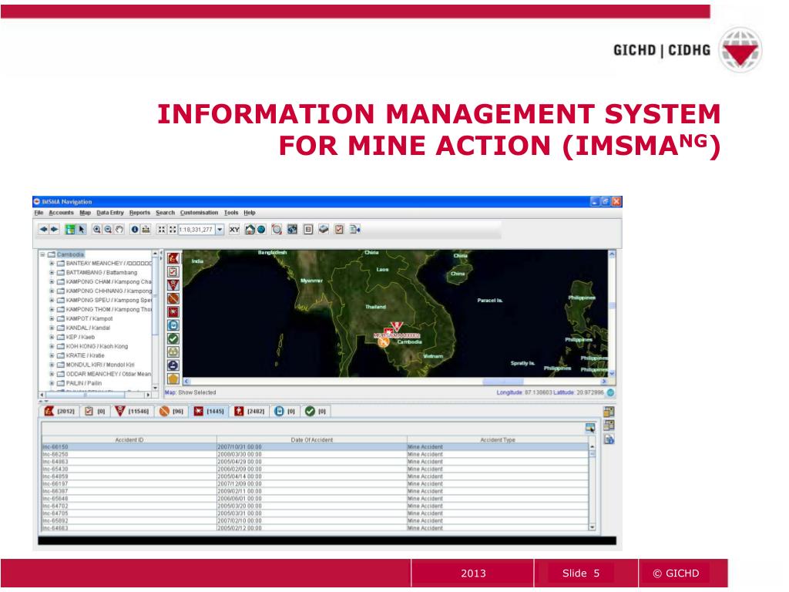Click the home extent icon
The height and width of the screenshot is (592, 789).
(250, 230)
